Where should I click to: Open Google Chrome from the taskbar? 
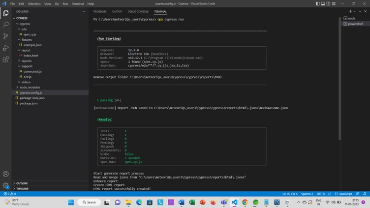245,202
